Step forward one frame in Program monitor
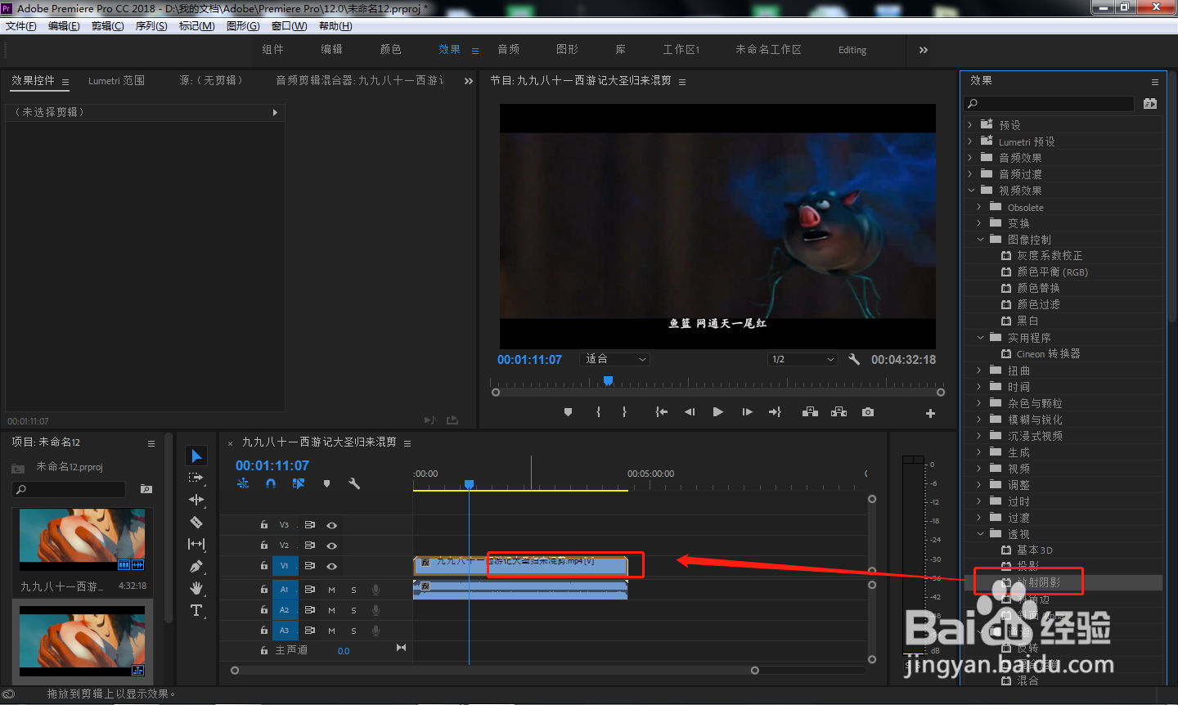 [747, 412]
